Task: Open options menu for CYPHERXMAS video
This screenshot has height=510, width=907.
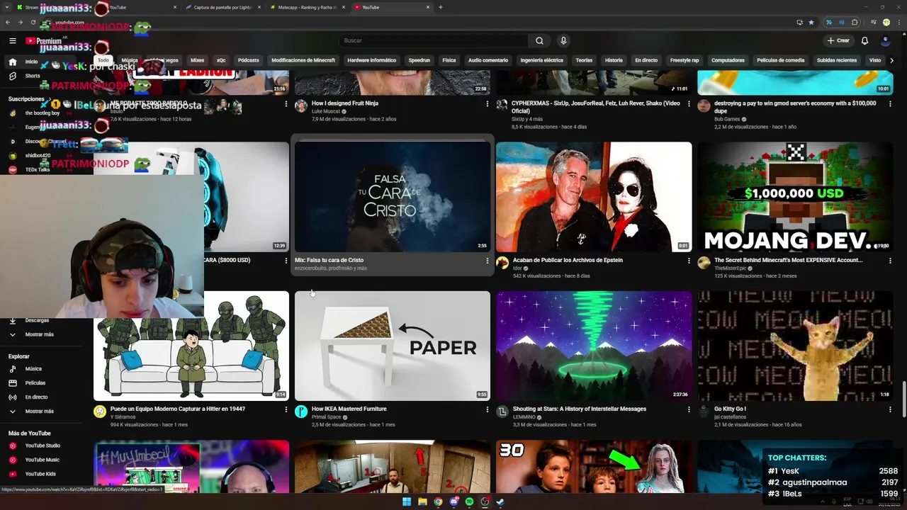Action: coord(688,104)
